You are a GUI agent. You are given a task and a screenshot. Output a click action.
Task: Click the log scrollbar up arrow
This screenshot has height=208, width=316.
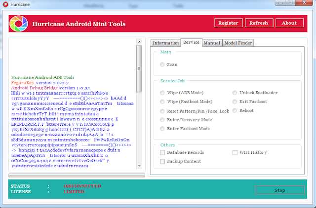pyautogui.click(x=139, y=42)
